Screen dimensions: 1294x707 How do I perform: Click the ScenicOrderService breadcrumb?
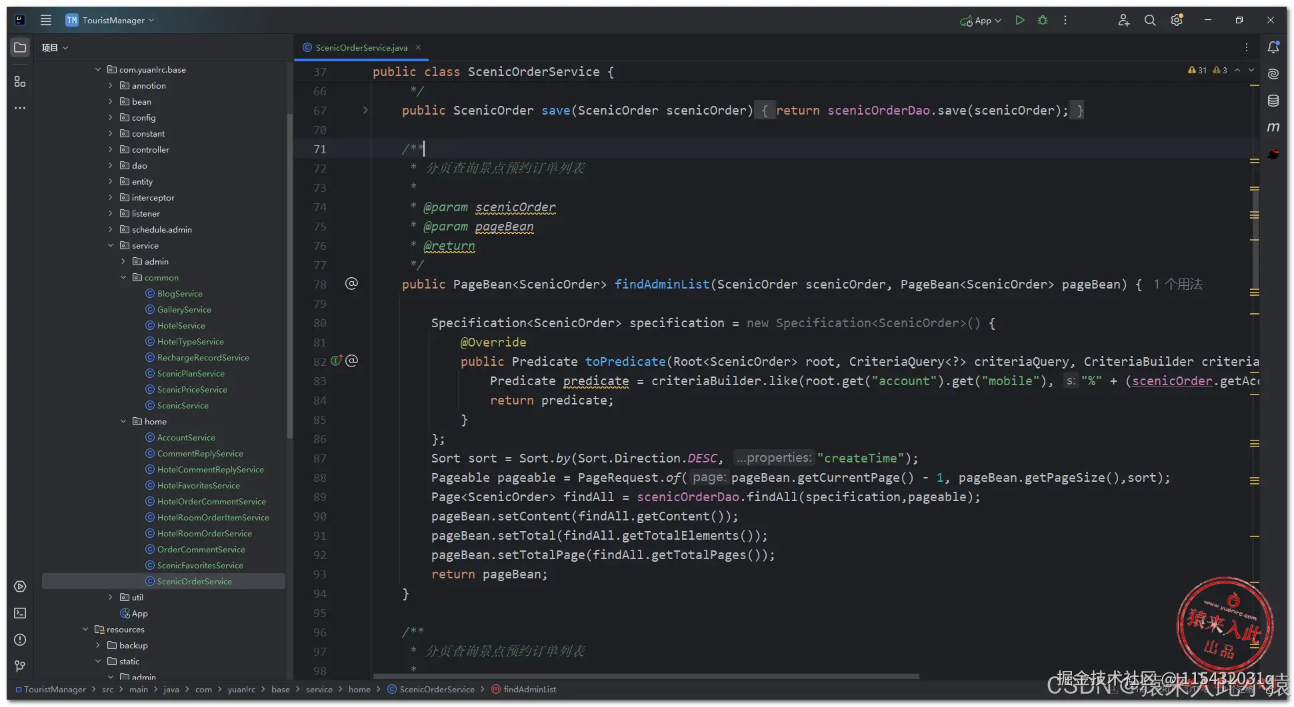431,690
